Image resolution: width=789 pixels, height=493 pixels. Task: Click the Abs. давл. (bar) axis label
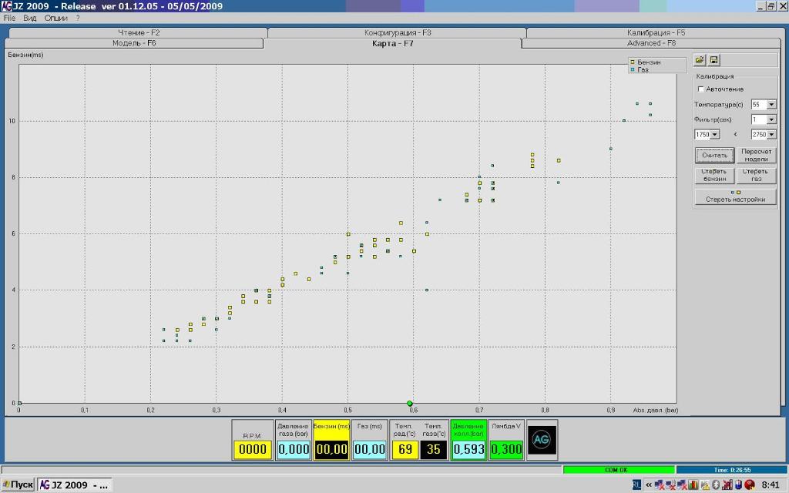[x=656, y=411]
